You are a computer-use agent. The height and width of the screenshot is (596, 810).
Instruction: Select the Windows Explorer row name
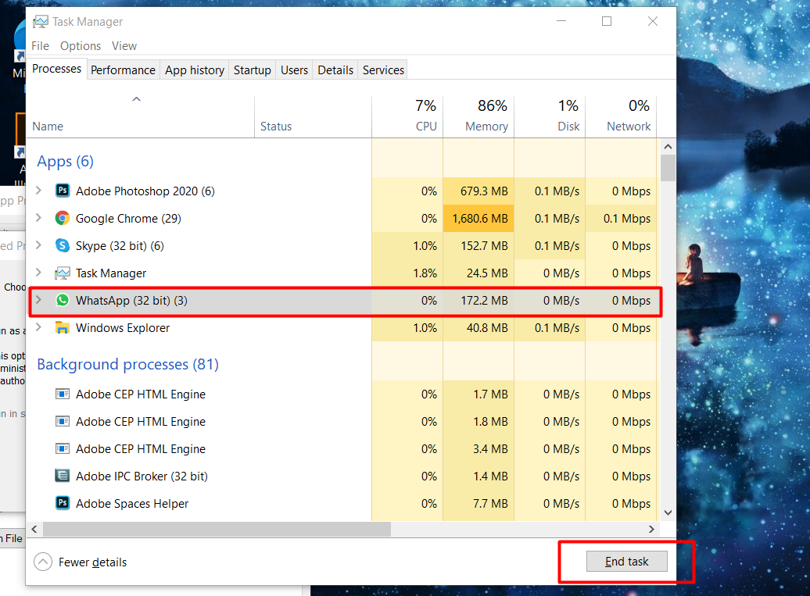123,327
